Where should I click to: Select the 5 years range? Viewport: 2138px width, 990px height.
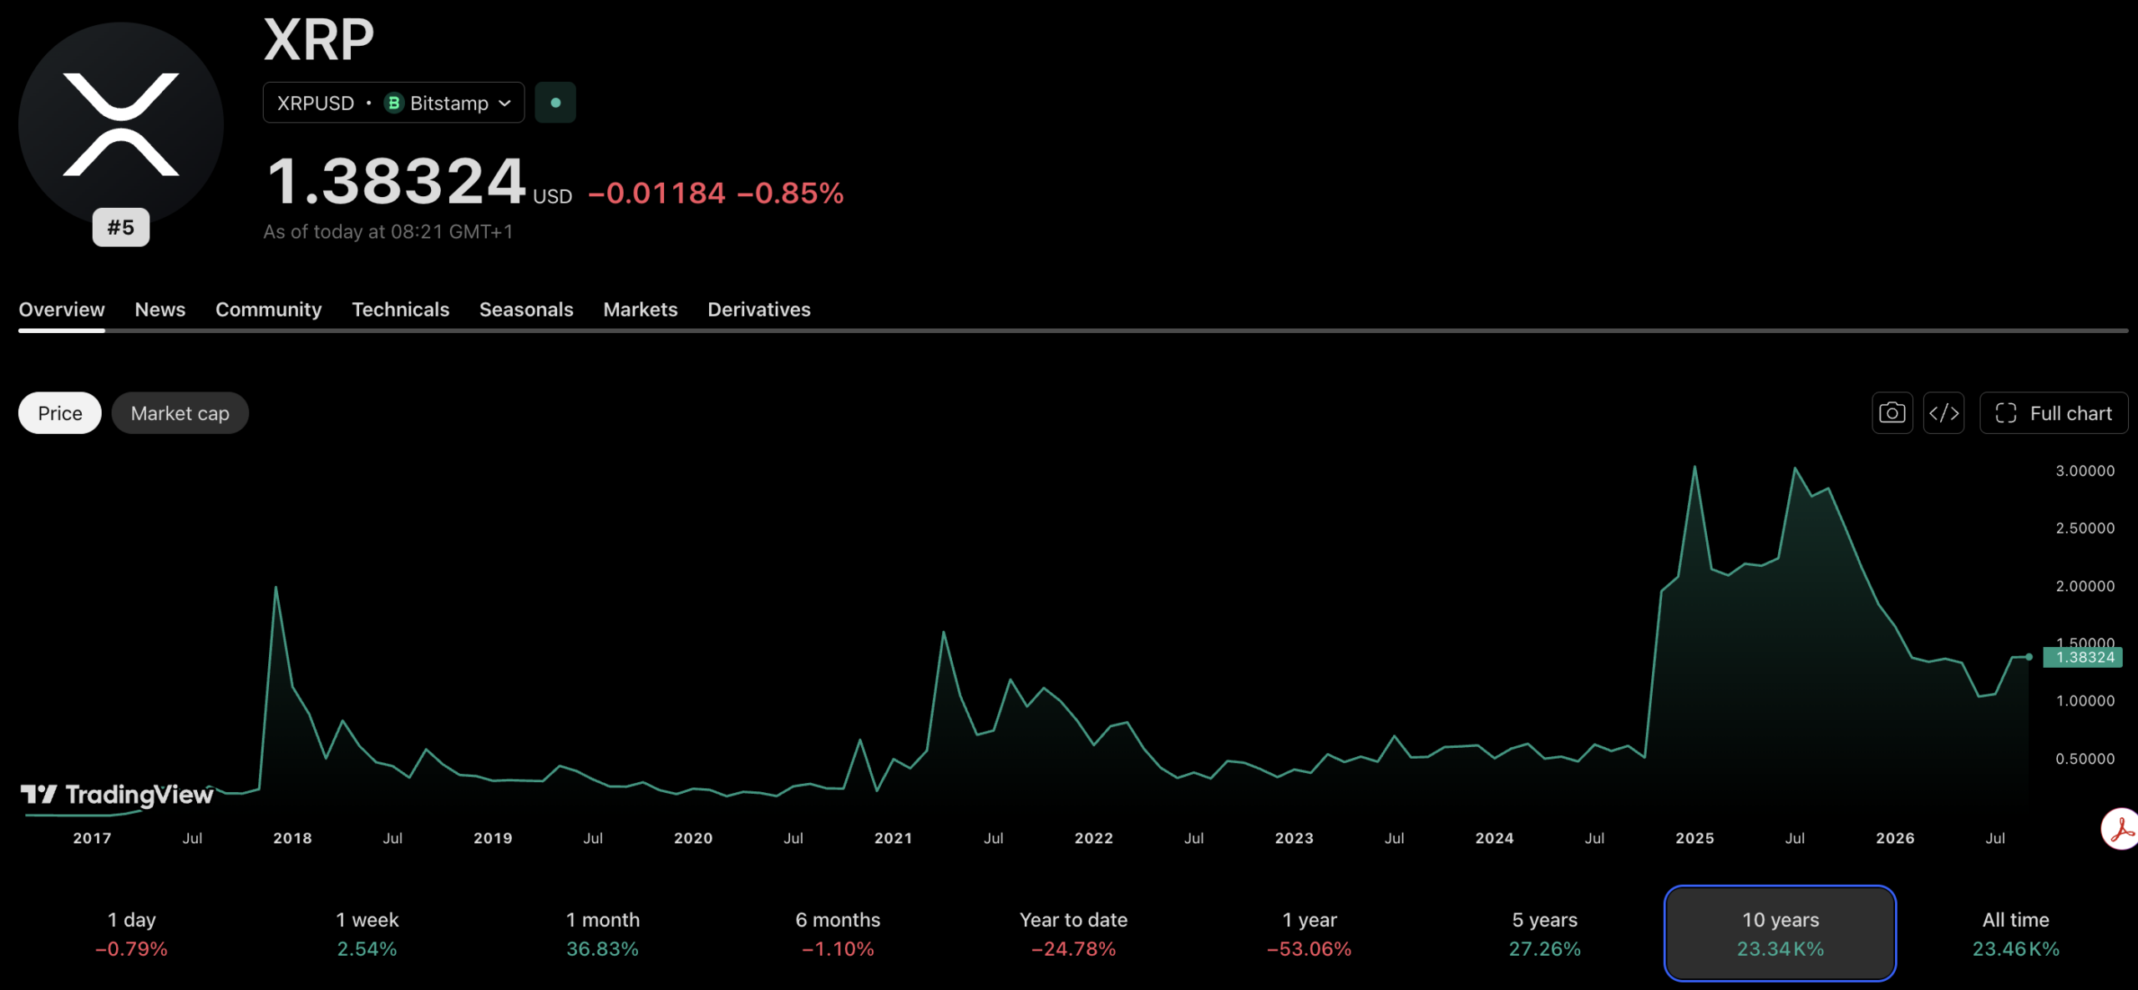tap(1544, 933)
